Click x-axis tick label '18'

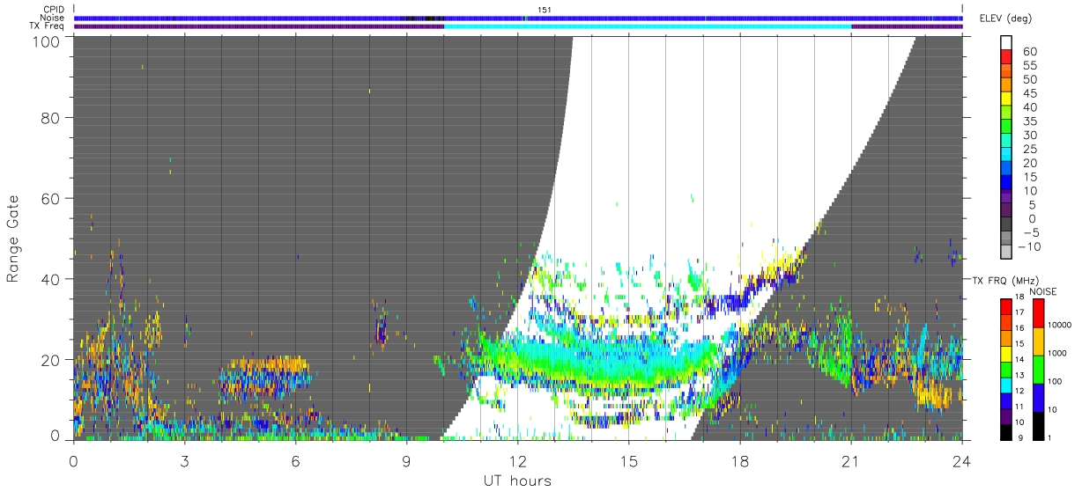pos(739,462)
